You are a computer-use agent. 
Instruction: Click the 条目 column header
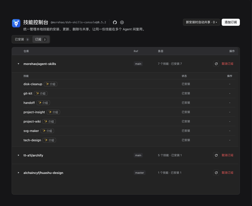(x=161, y=51)
